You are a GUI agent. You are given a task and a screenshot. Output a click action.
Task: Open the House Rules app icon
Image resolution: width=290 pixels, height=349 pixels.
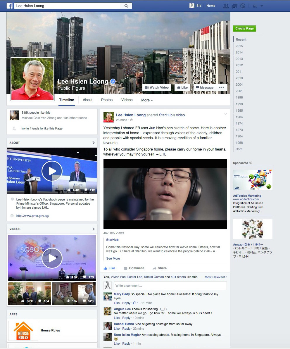tap(23, 331)
